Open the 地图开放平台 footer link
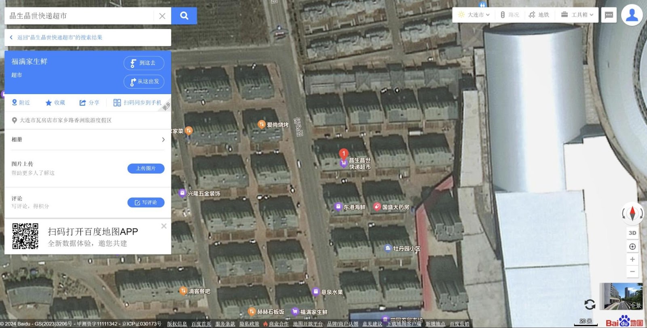Image resolution: width=647 pixels, height=328 pixels. click(x=308, y=324)
